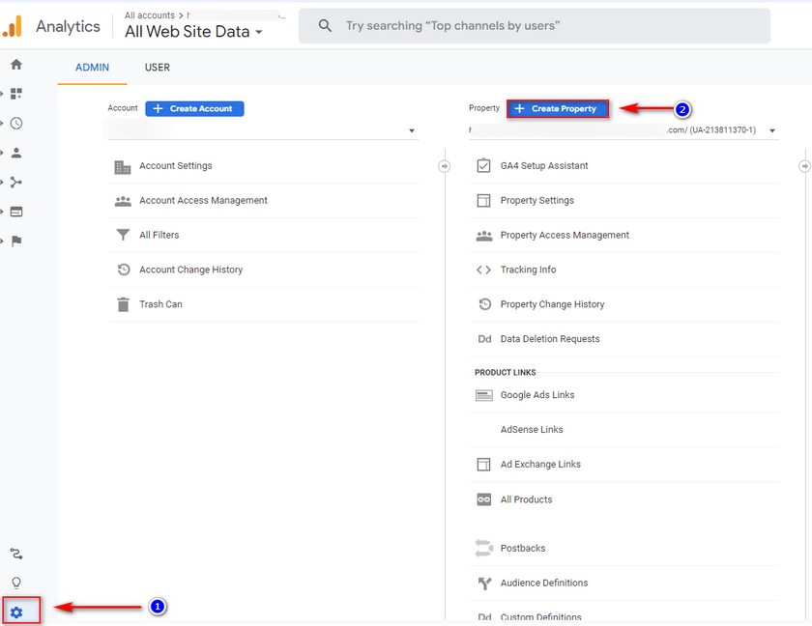Click the Create Property button

(x=557, y=108)
